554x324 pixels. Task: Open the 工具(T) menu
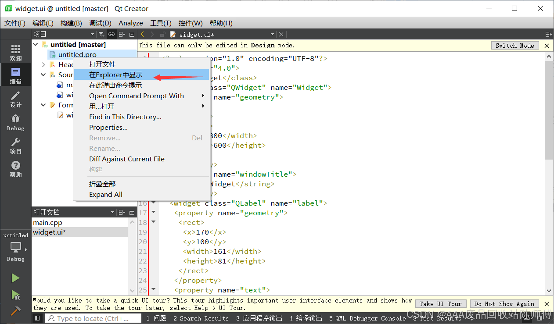click(x=161, y=23)
